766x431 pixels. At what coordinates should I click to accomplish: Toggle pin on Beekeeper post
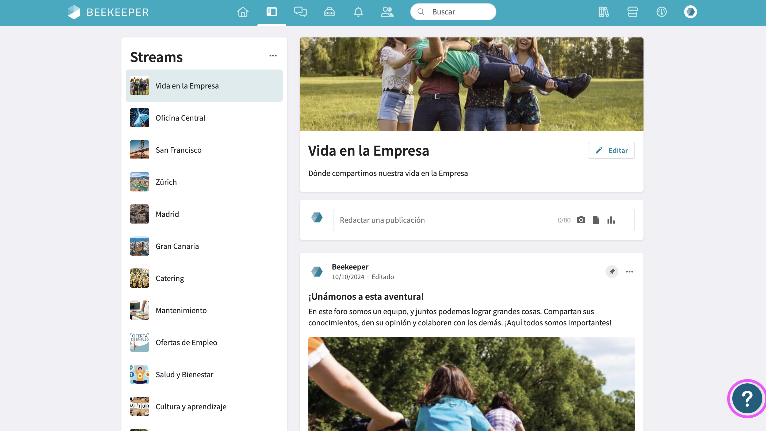tap(612, 271)
